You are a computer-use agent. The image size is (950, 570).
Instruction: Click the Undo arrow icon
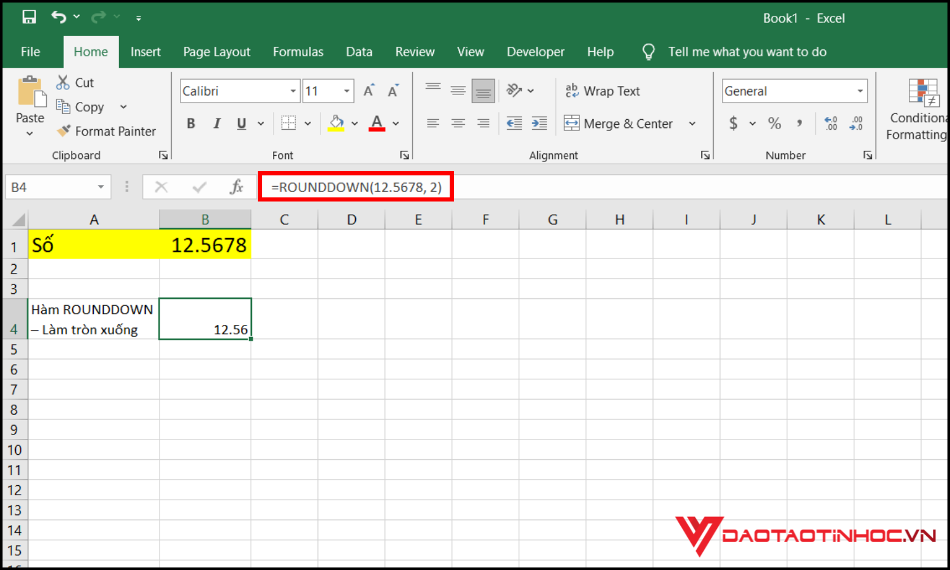point(58,17)
